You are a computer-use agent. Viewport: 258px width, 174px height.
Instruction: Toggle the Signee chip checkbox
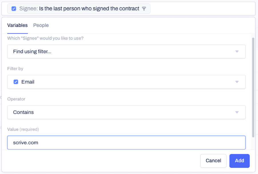click(x=14, y=9)
